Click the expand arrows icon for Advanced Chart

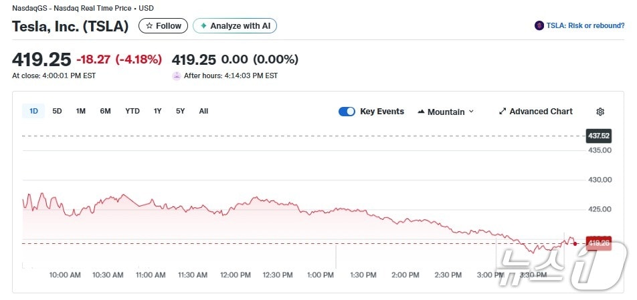point(503,112)
